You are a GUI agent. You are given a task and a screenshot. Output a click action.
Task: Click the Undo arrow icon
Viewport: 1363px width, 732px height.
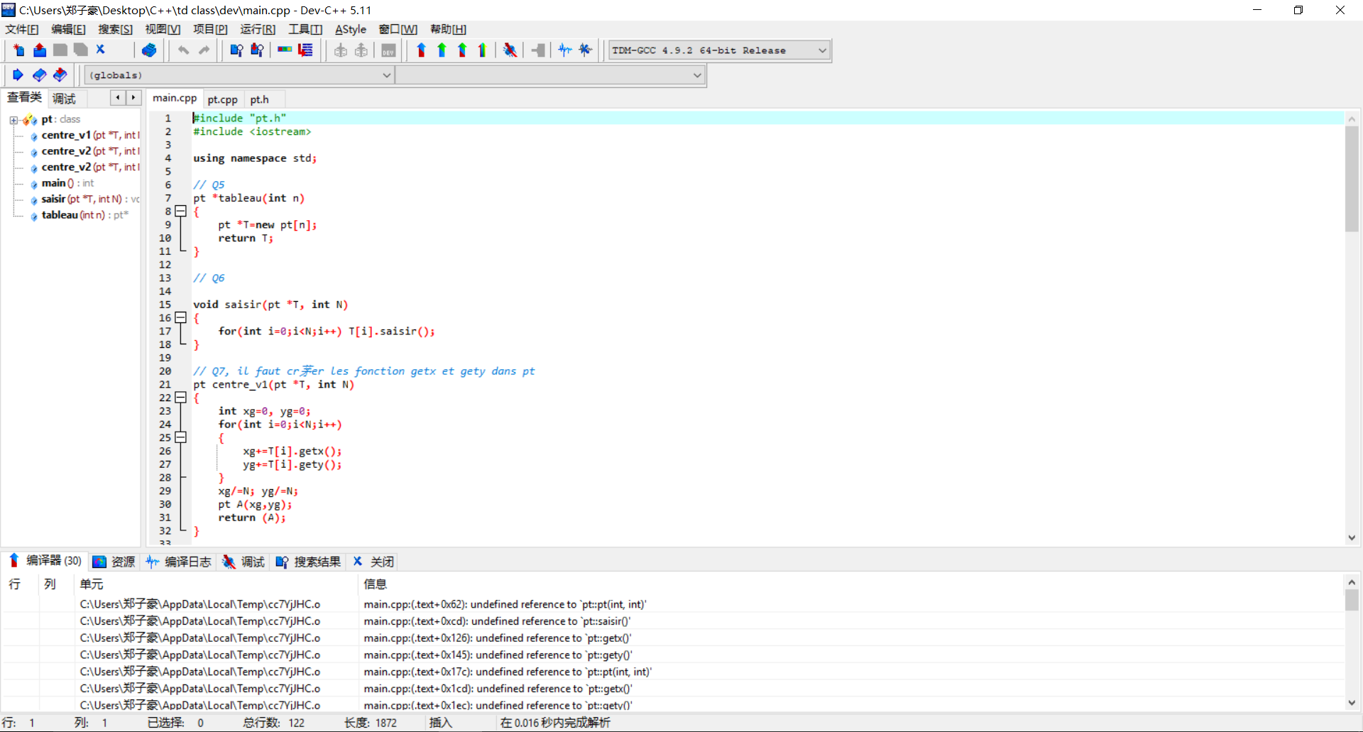click(184, 50)
